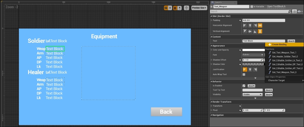Set horizontal alignment to center
304x127 pixels.
250,26
